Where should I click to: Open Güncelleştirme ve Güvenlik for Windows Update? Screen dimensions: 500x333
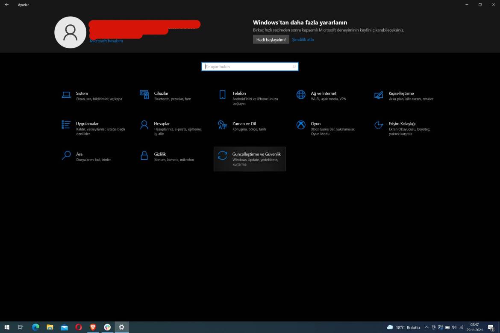[x=250, y=159]
